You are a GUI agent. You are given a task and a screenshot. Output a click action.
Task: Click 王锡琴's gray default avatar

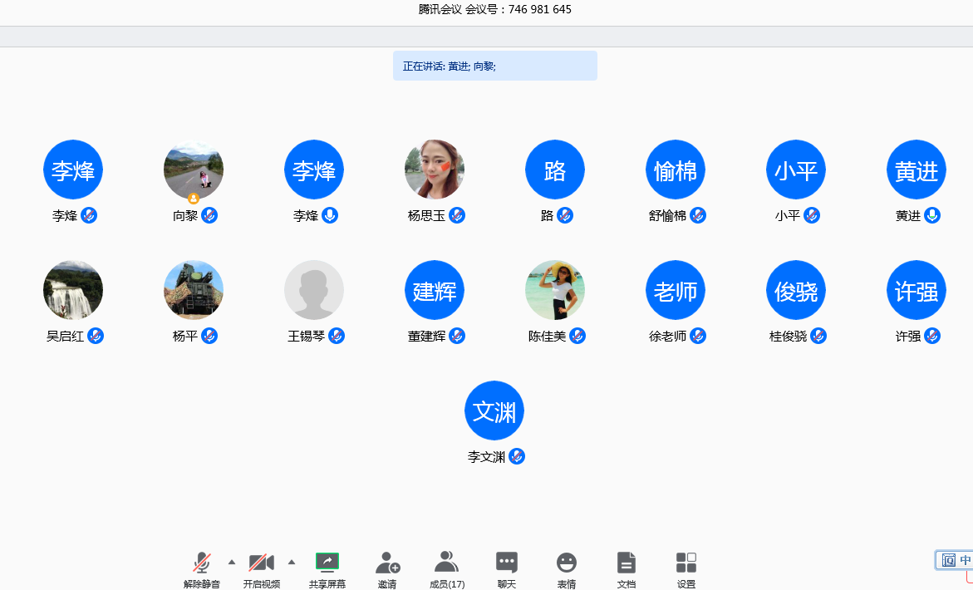point(314,290)
